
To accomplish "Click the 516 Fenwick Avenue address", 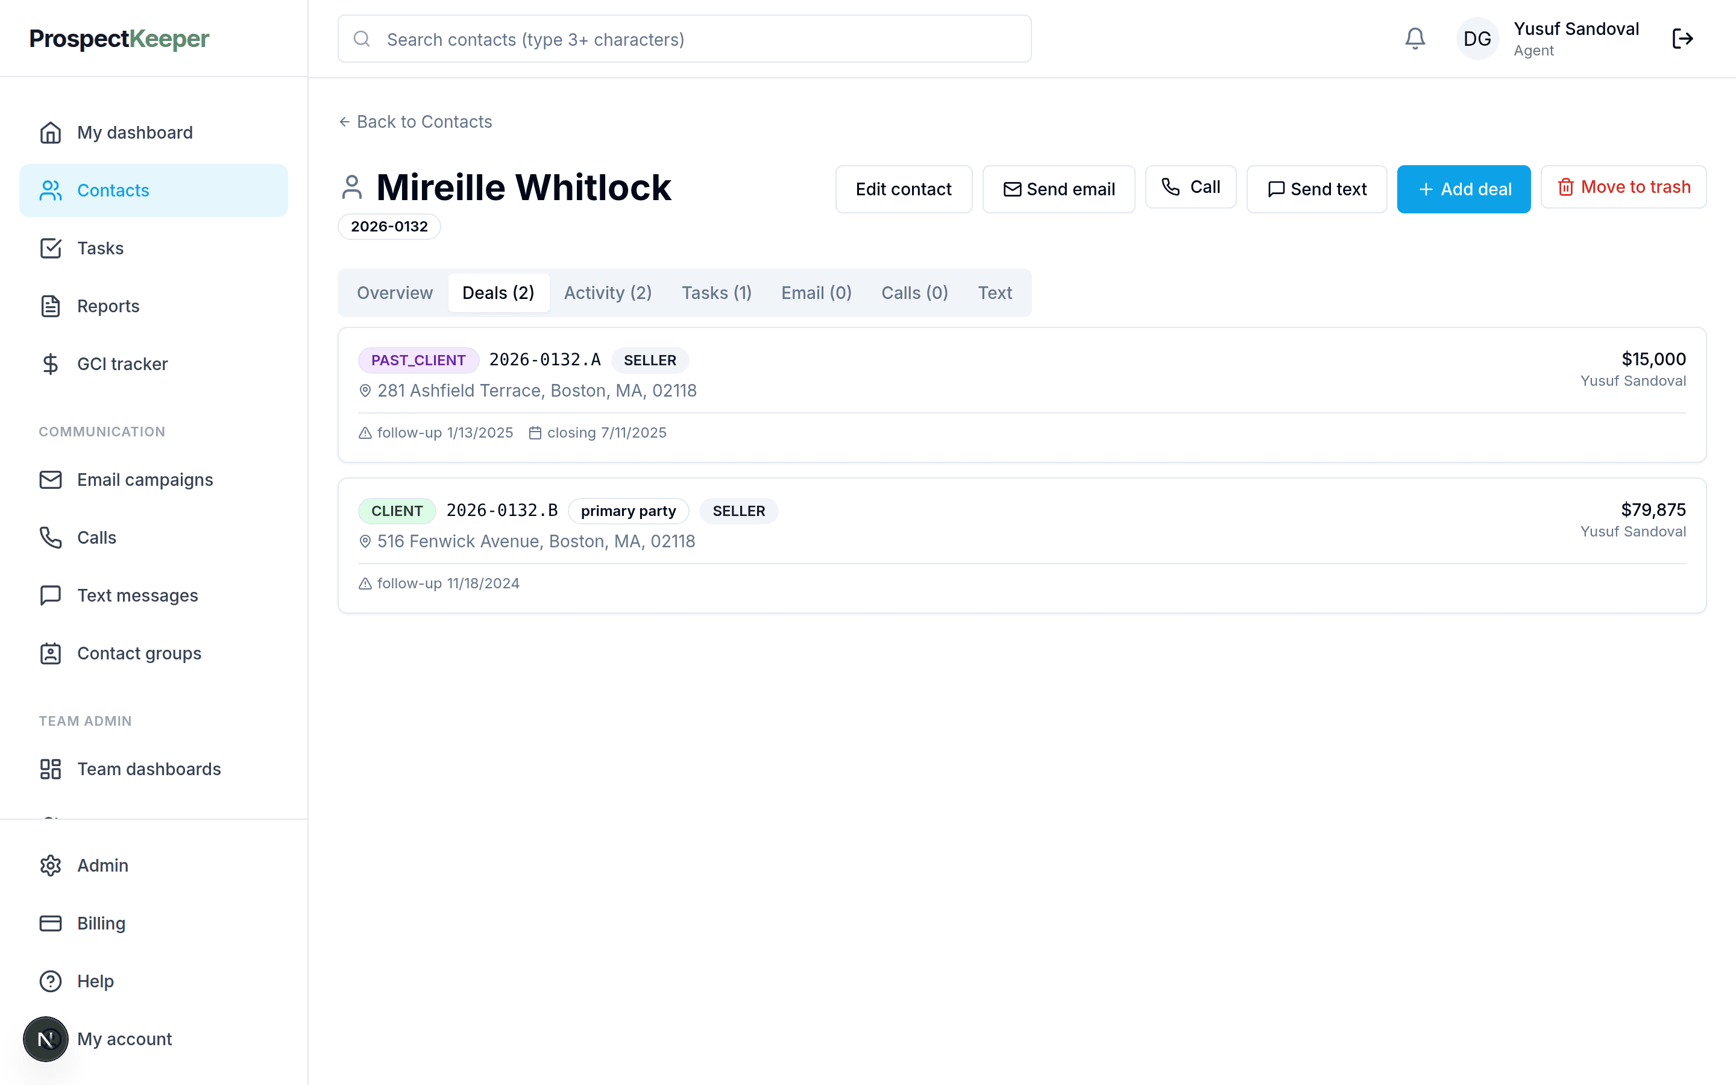I will coord(536,542).
